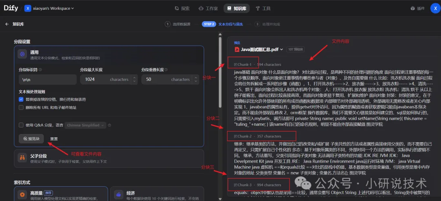Click the 分段设置 heading
The image size is (441, 201).
22,42
